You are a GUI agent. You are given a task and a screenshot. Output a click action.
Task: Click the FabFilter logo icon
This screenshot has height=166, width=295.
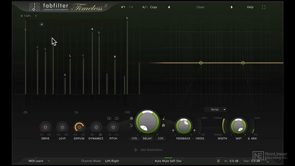35,6
